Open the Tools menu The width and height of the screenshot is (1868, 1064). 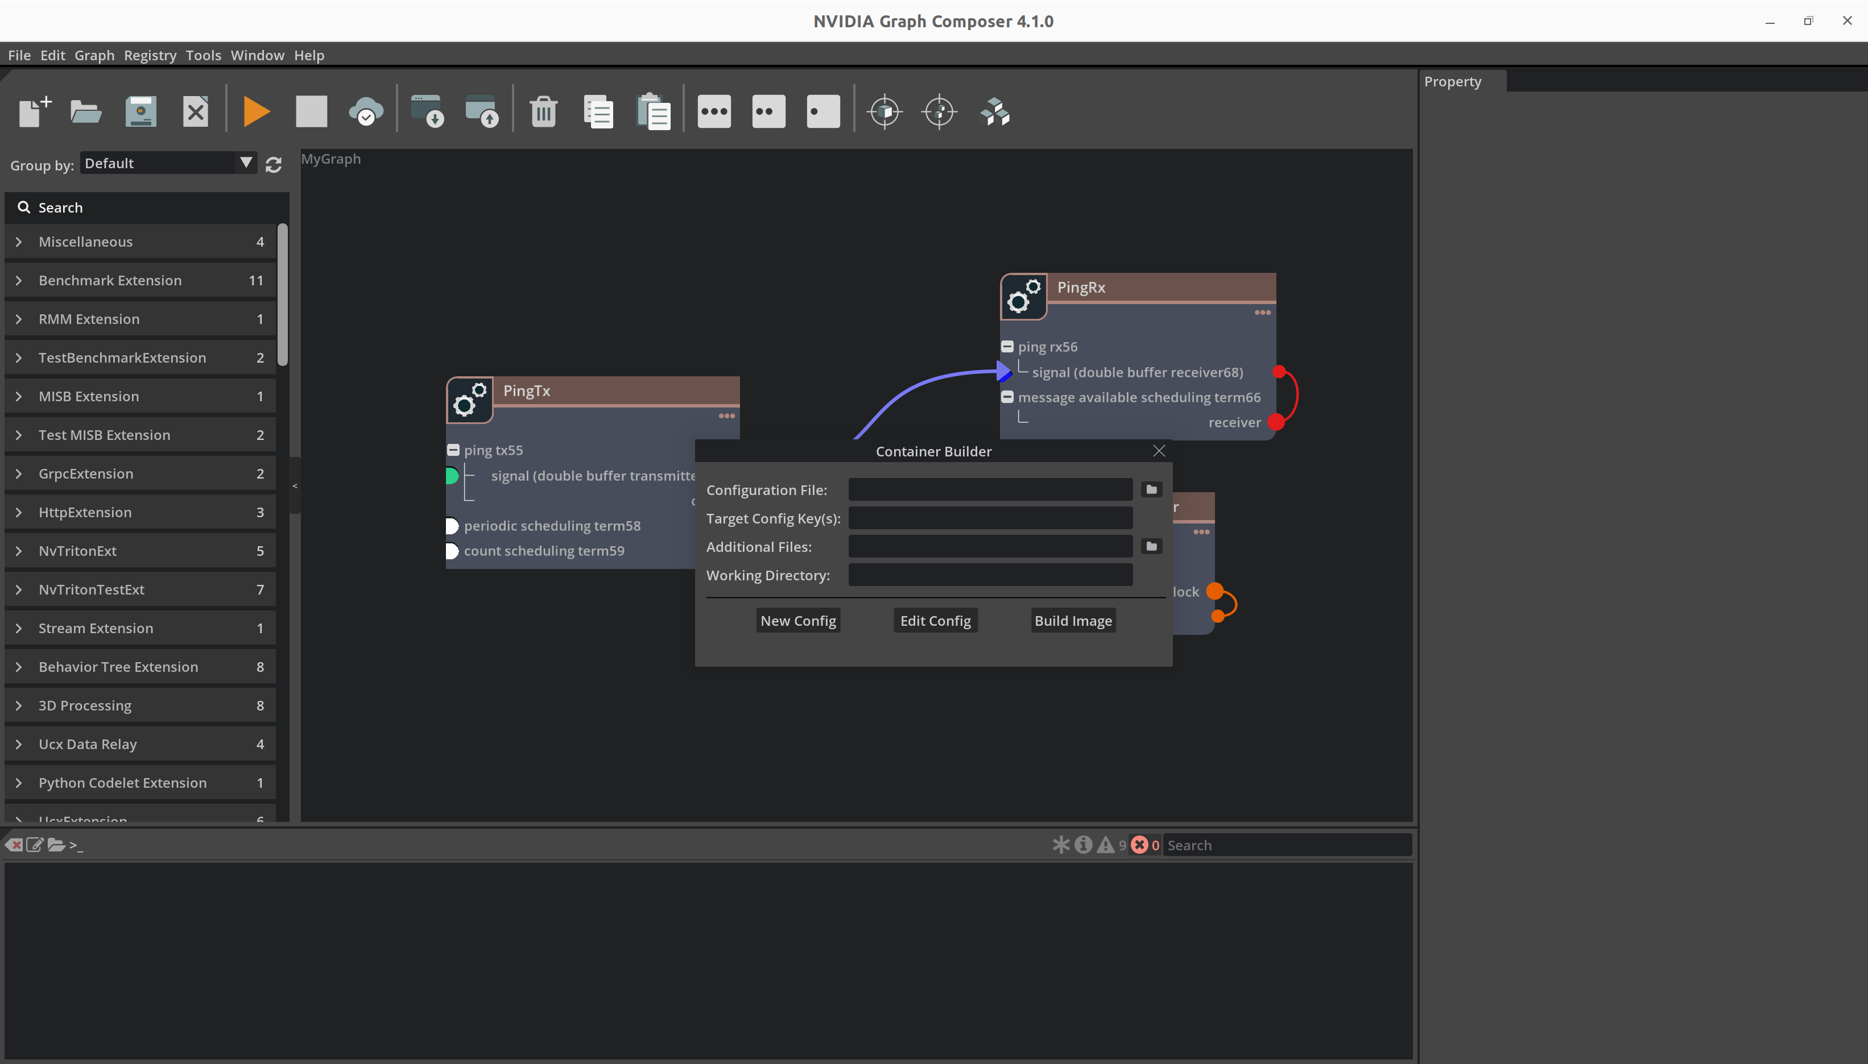click(203, 56)
